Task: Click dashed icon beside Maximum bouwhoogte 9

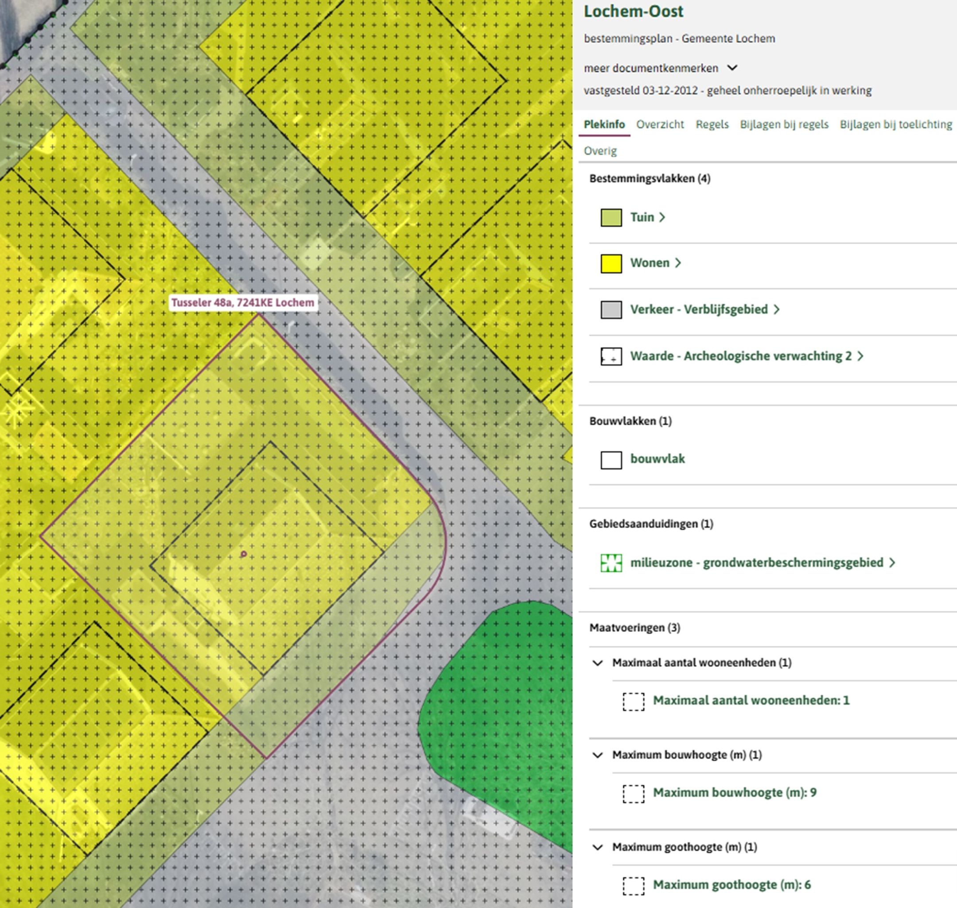Action: 633,793
